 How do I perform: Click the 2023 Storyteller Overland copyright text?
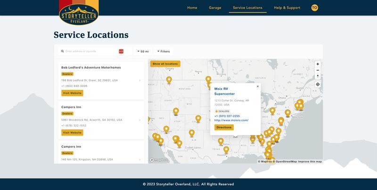(188, 184)
